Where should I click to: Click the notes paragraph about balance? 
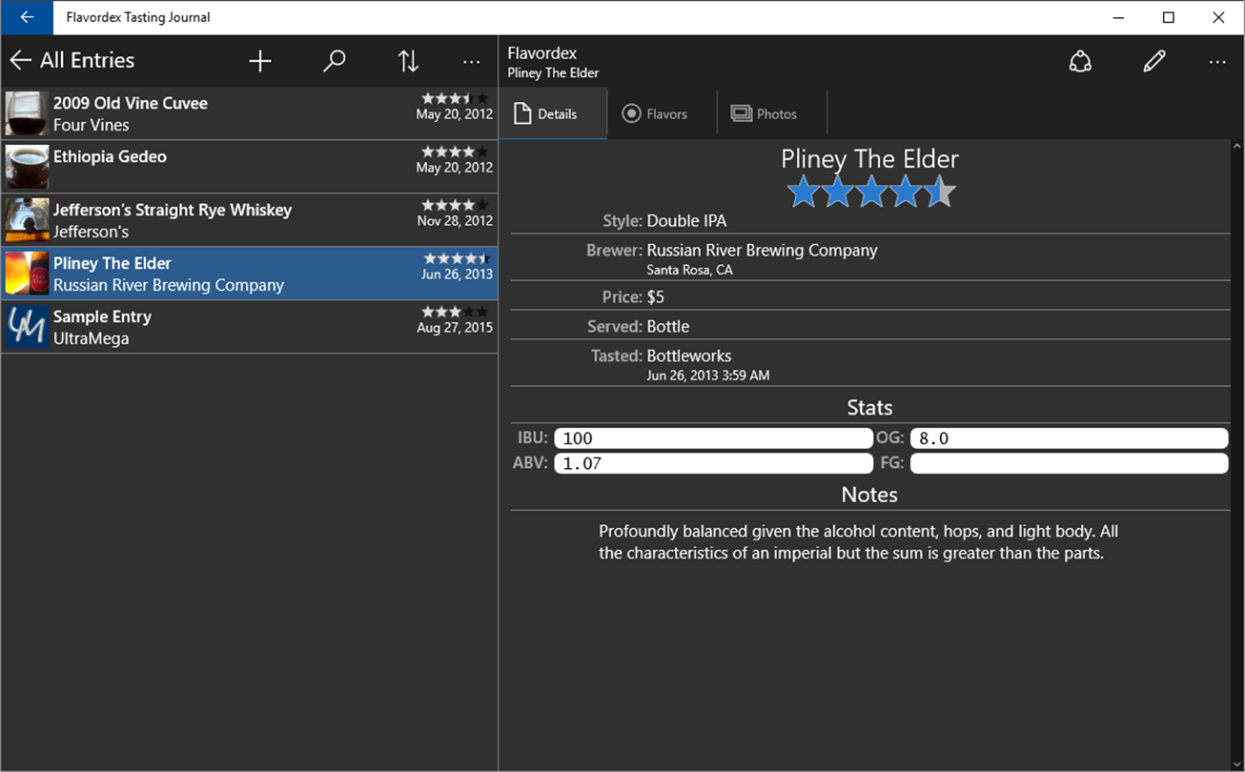[858, 542]
